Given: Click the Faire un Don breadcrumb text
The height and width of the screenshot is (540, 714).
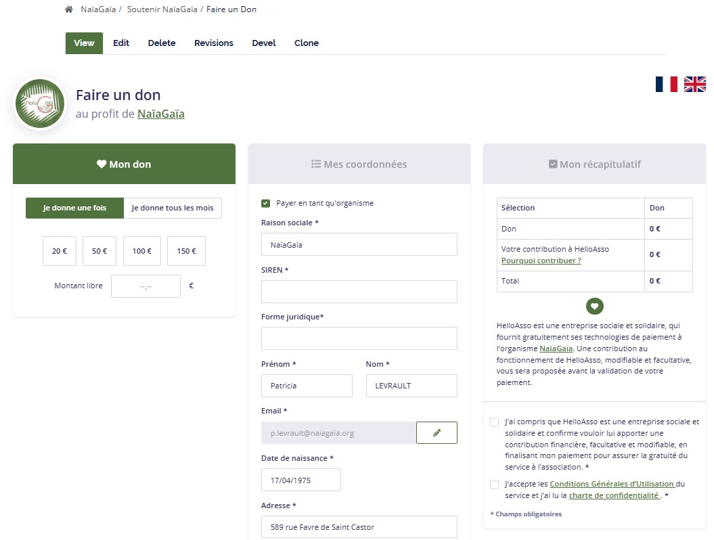Looking at the screenshot, I should click(x=231, y=9).
